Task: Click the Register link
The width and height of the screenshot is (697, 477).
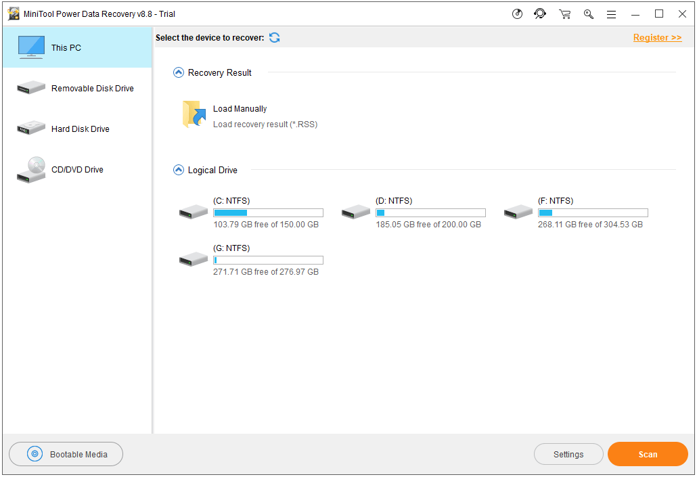Action: click(x=657, y=38)
